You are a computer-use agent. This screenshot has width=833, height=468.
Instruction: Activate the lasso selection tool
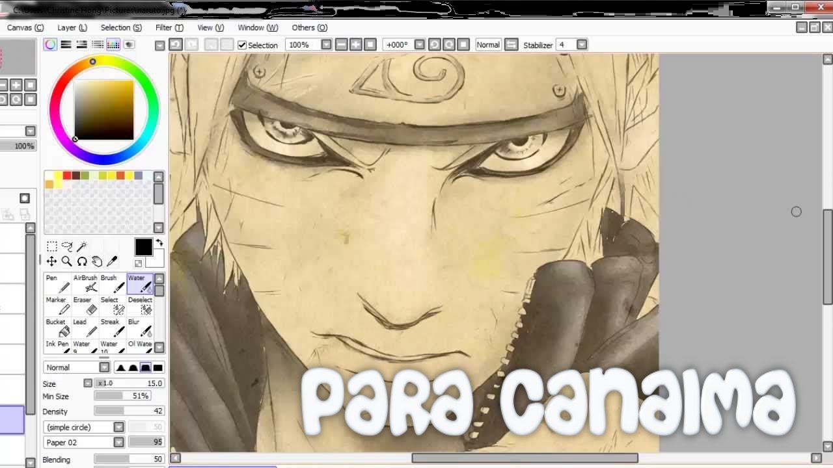66,246
